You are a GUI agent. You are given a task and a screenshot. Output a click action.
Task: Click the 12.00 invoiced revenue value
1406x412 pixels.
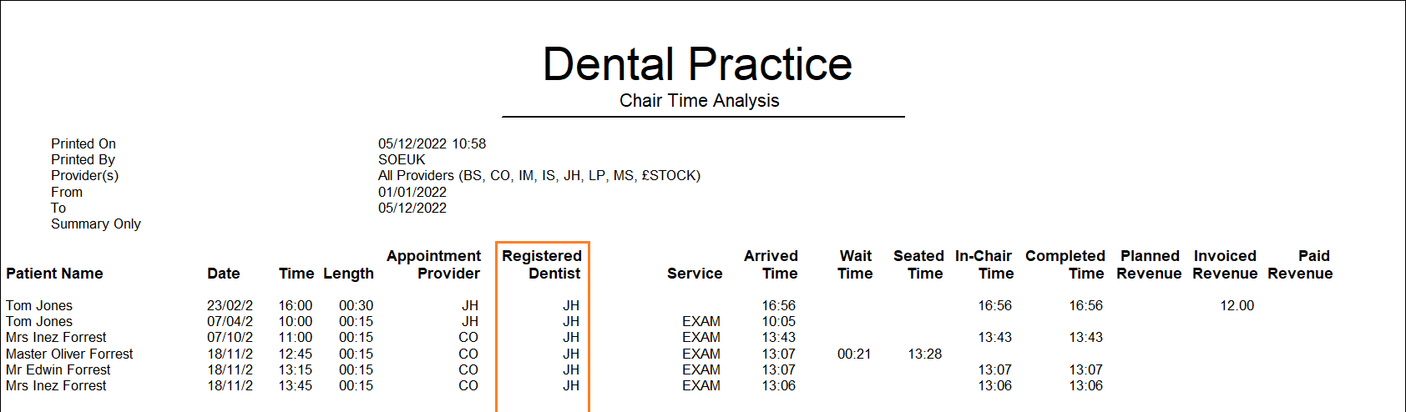pos(1237,306)
